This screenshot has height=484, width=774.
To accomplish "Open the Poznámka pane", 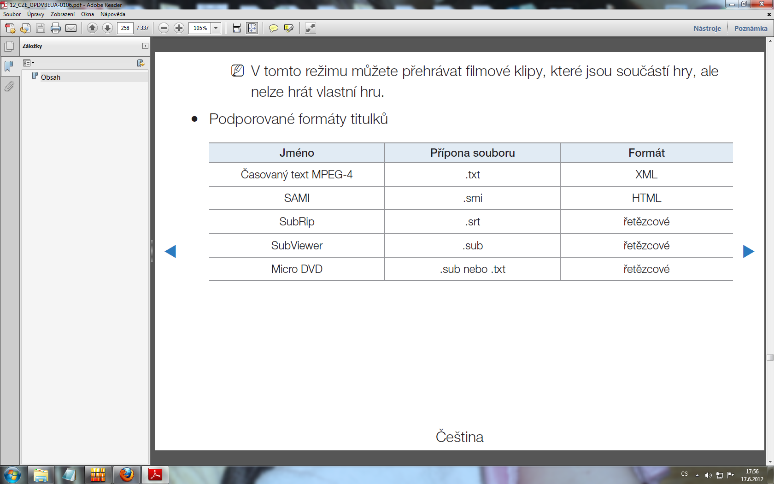I will point(751,28).
